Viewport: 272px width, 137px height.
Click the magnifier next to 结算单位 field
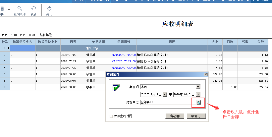click(x=198, y=102)
